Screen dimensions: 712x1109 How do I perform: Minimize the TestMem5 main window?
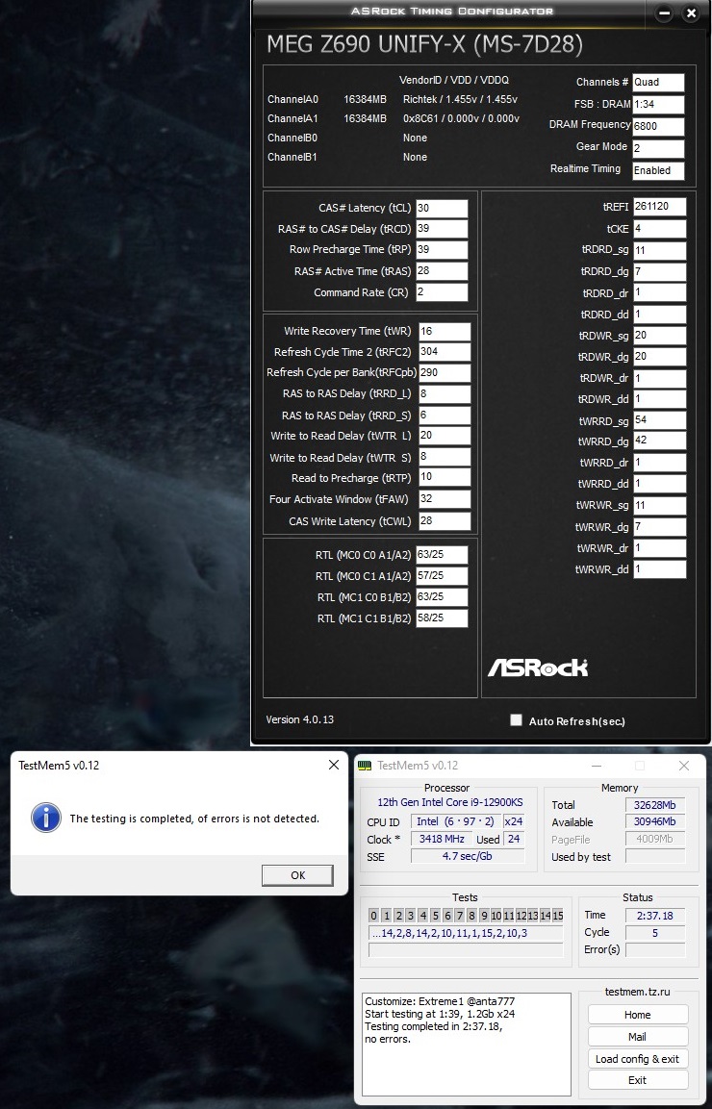[x=597, y=766]
